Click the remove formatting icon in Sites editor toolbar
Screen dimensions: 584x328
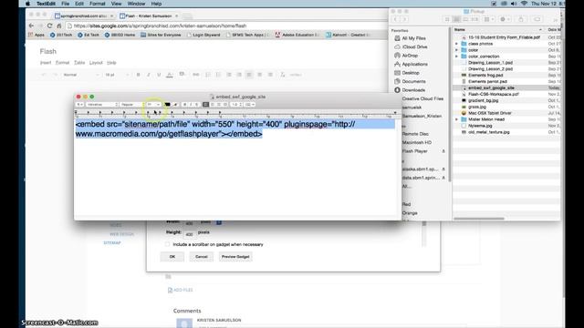coord(283,75)
